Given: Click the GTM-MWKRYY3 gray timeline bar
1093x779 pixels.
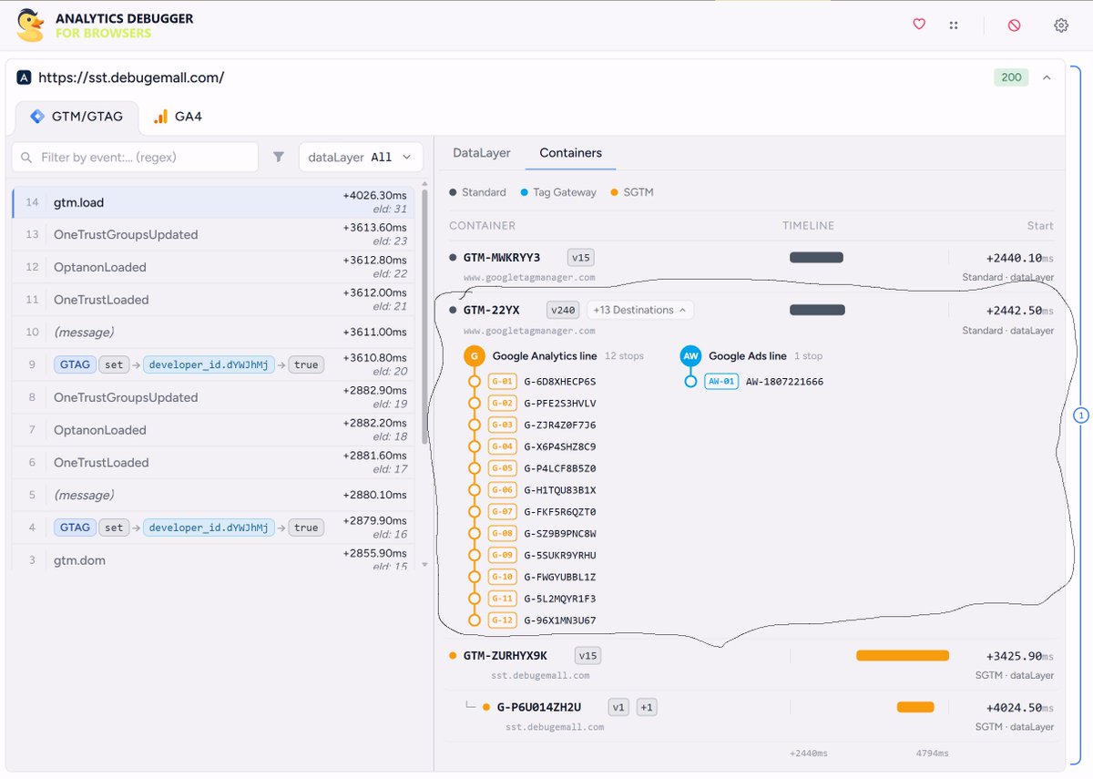Looking at the screenshot, I should point(816,258).
